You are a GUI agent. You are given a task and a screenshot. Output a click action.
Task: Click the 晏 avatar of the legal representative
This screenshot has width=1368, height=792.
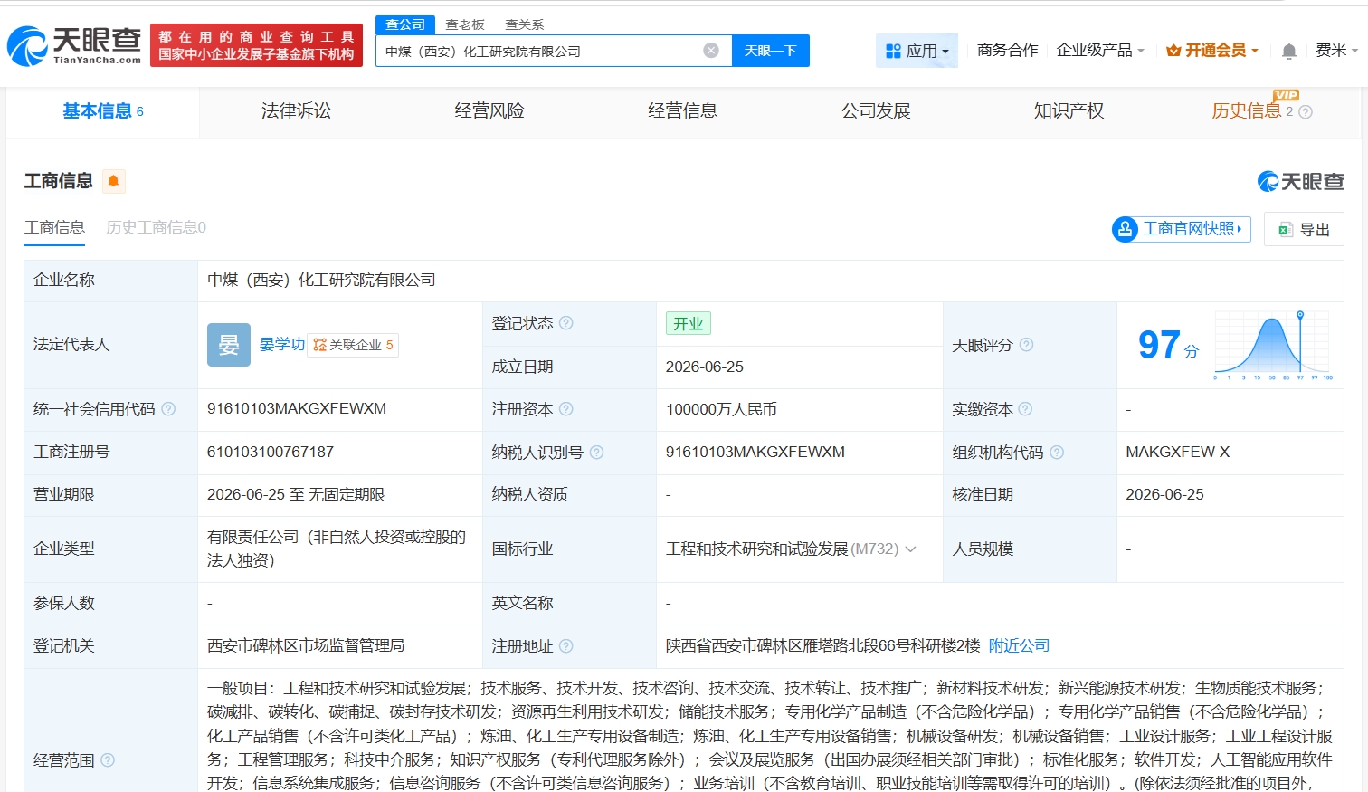point(229,345)
